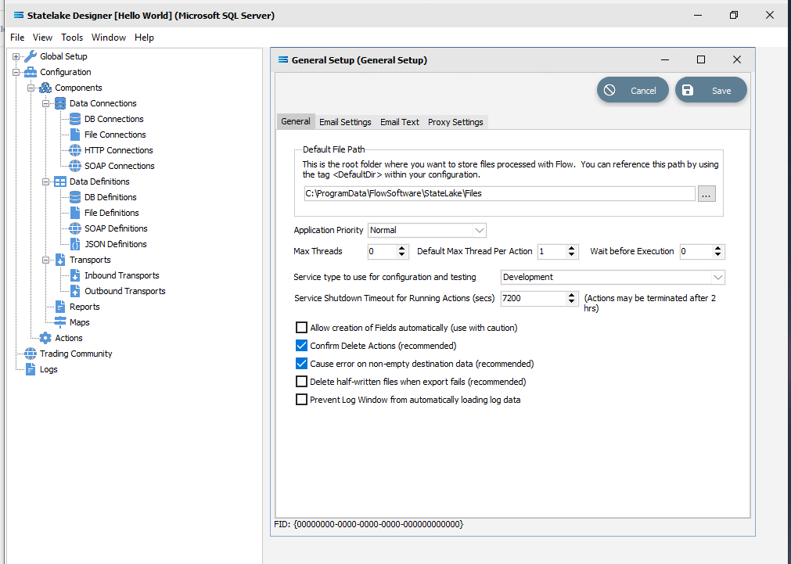Click the SOAP Connections globe icon
Screen dimensions: 791x564
pos(75,166)
